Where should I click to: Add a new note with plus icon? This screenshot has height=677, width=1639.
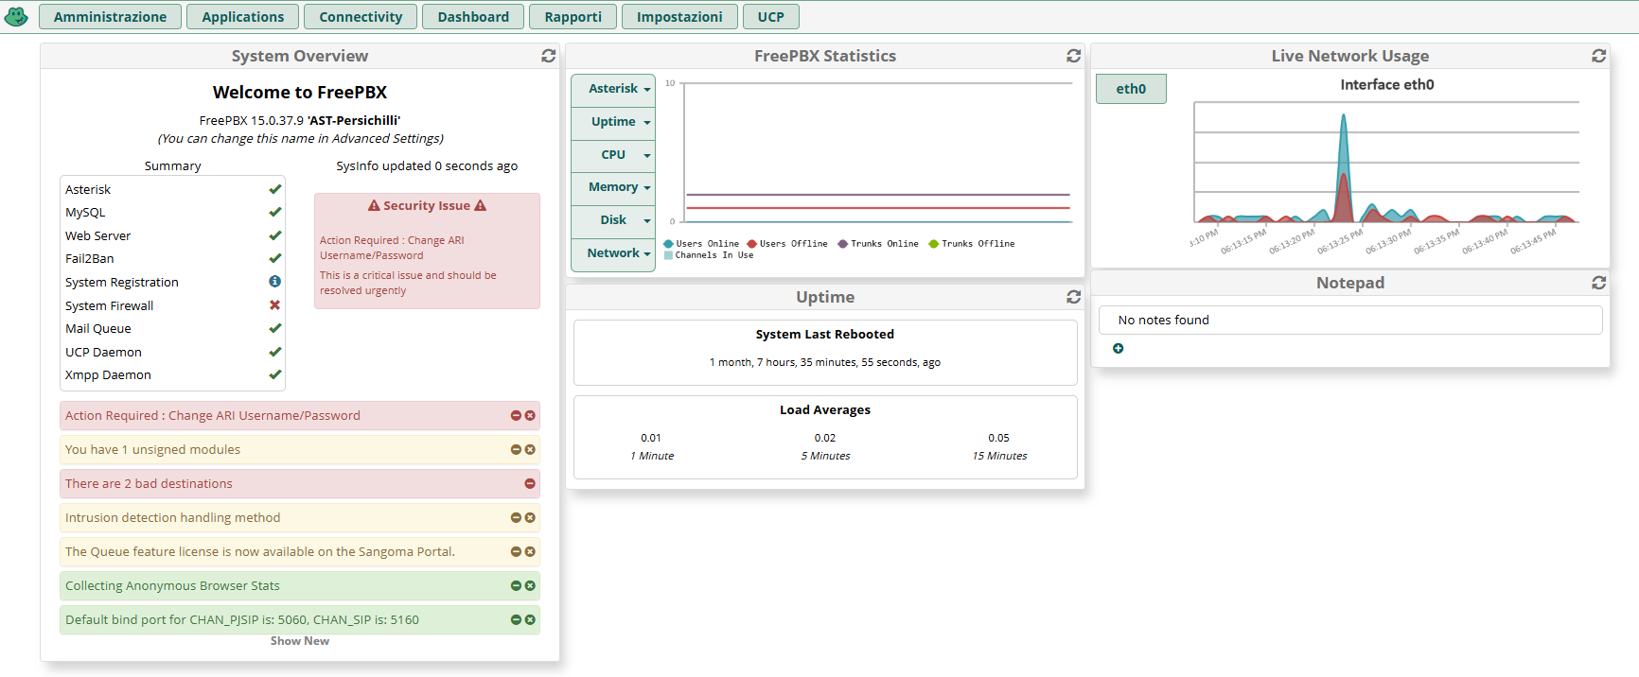pos(1118,349)
